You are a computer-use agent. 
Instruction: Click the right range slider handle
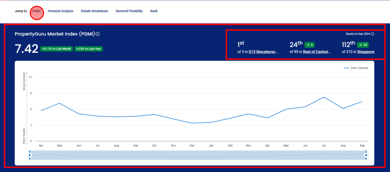point(366,155)
